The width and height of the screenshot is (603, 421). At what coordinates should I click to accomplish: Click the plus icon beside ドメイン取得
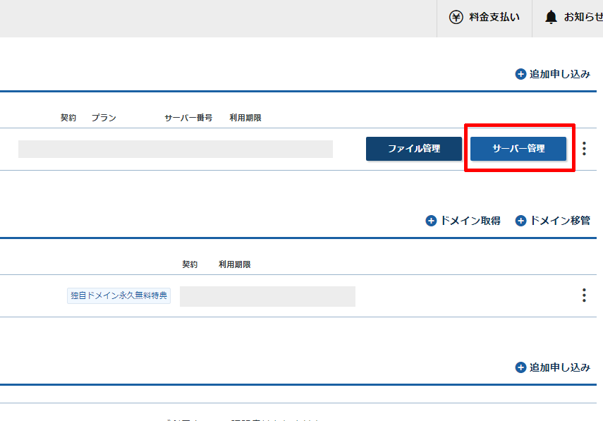tap(432, 221)
